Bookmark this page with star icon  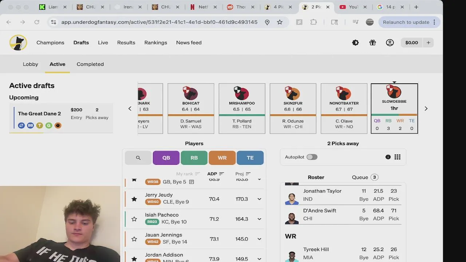pos(280,22)
